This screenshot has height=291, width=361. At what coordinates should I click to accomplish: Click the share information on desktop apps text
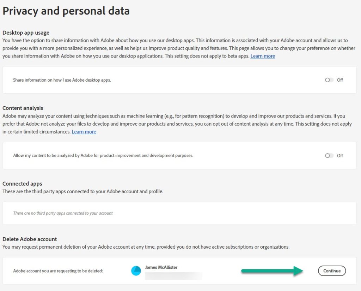[62, 80]
